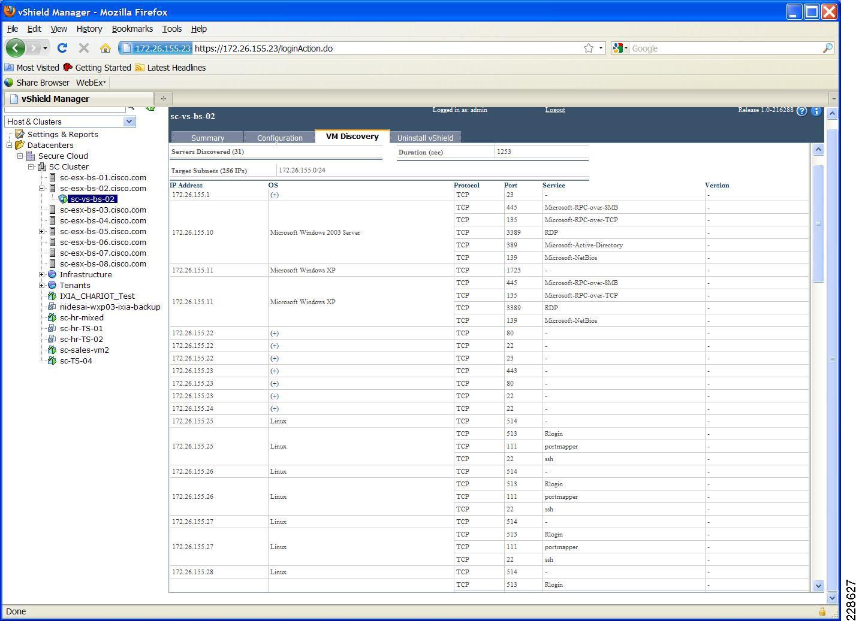
Task: Click the Datacenters folder icon
Action: pos(20,145)
